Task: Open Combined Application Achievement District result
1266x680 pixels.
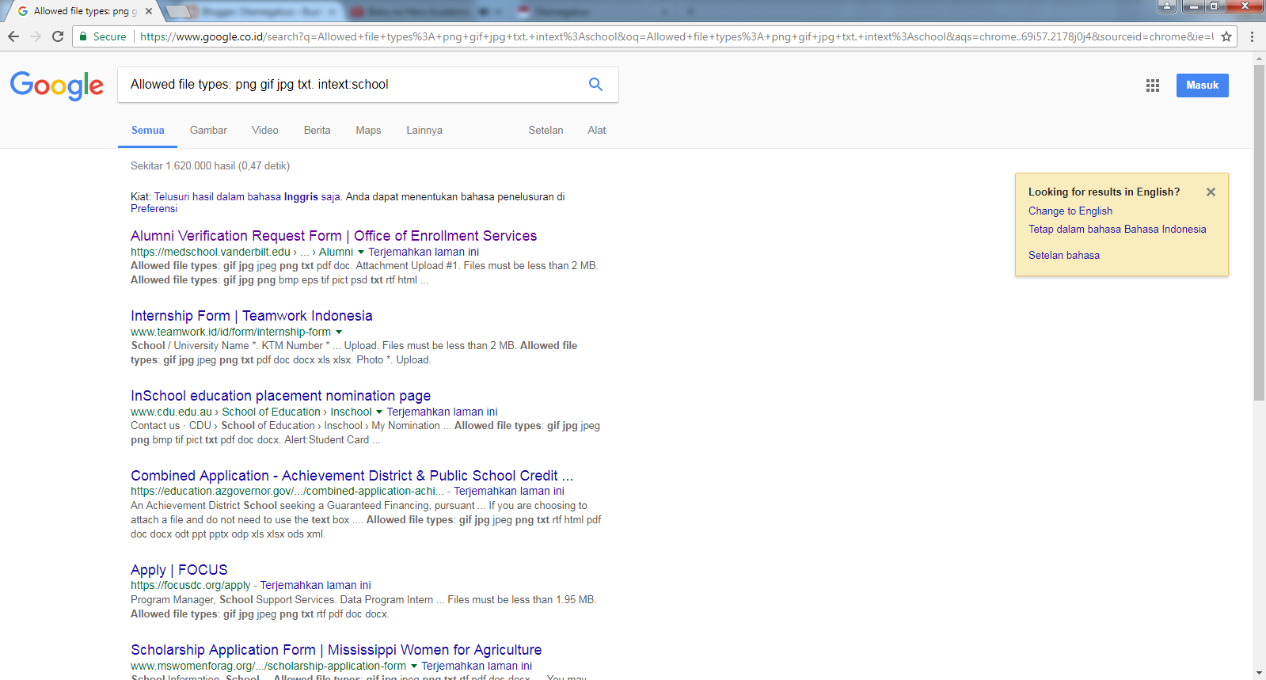Action: point(352,476)
